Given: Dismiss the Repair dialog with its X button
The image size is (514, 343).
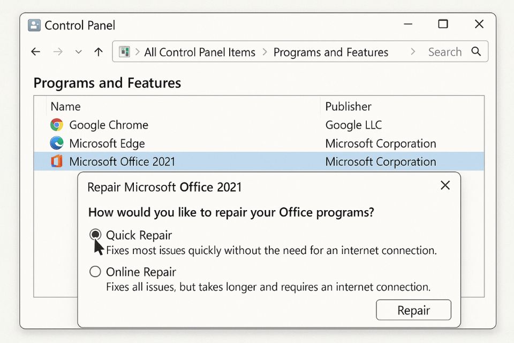Looking at the screenshot, I should (445, 185).
